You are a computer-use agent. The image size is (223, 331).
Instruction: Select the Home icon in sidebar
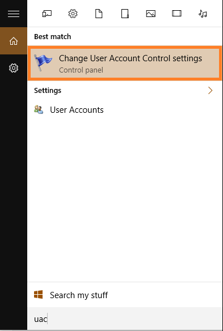click(x=14, y=41)
